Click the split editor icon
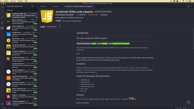Screen dimensions: 194x109 pyautogui.click(x=188, y=6)
